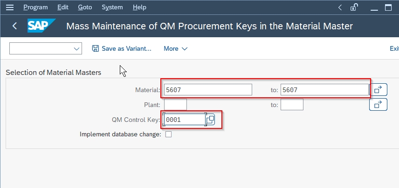Click the SAP logo
The height and width of the screenshot is (188, 399).
pyautogui.click(x=41, y=26)
